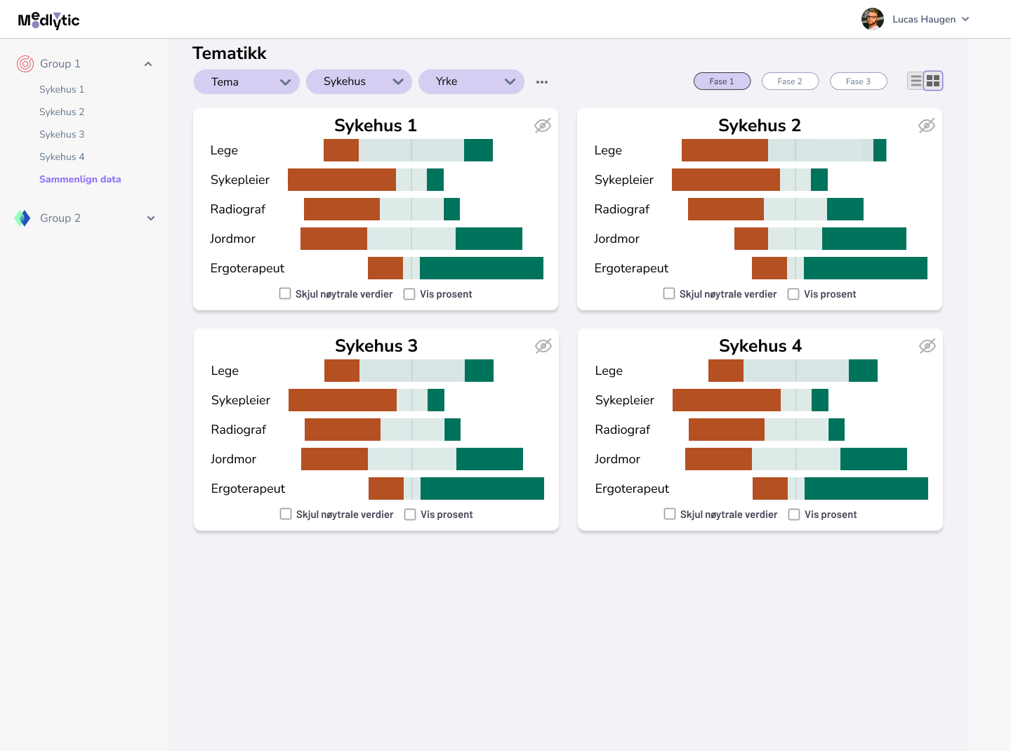Hide the Sykehus 4 chart card
This screenshot has width=1011, height=751.
(927, 346)
